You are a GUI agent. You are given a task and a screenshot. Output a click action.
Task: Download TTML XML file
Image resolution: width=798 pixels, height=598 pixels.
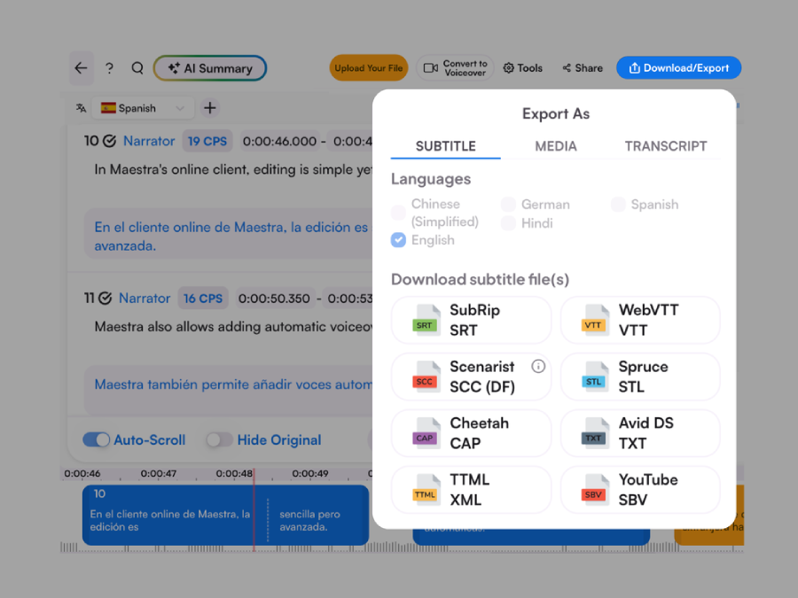[471, 490]
